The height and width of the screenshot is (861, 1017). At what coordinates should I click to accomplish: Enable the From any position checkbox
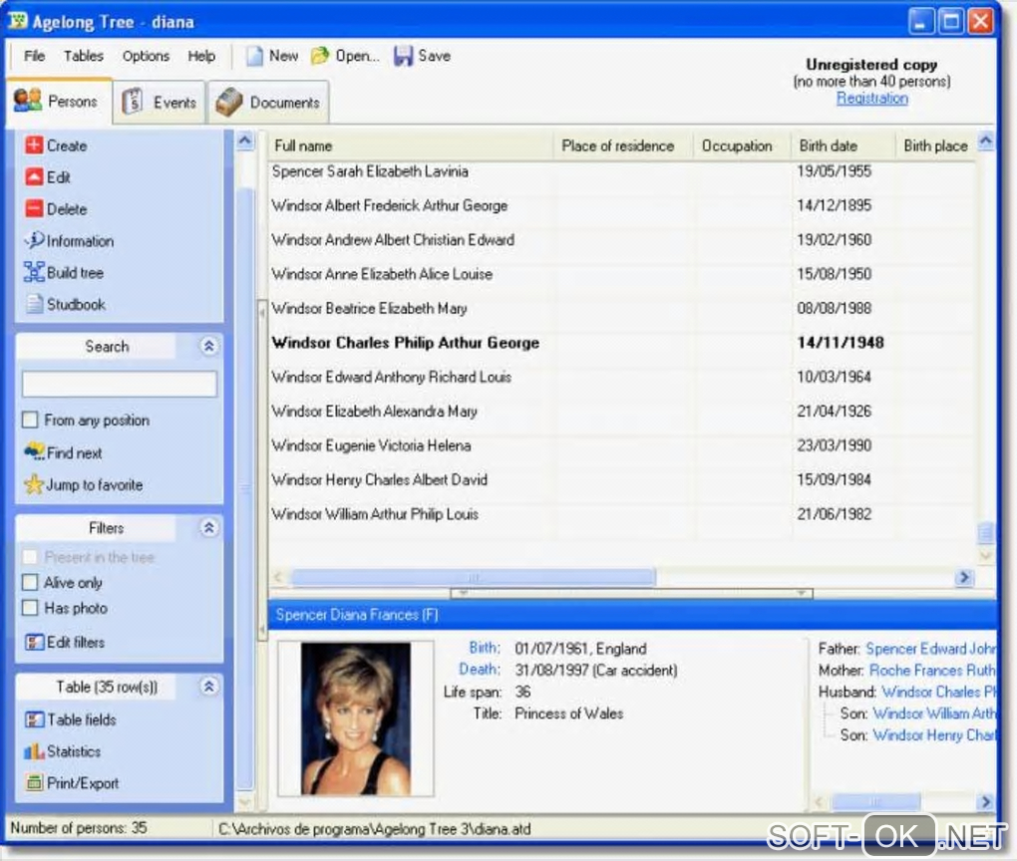click(30, 420)
